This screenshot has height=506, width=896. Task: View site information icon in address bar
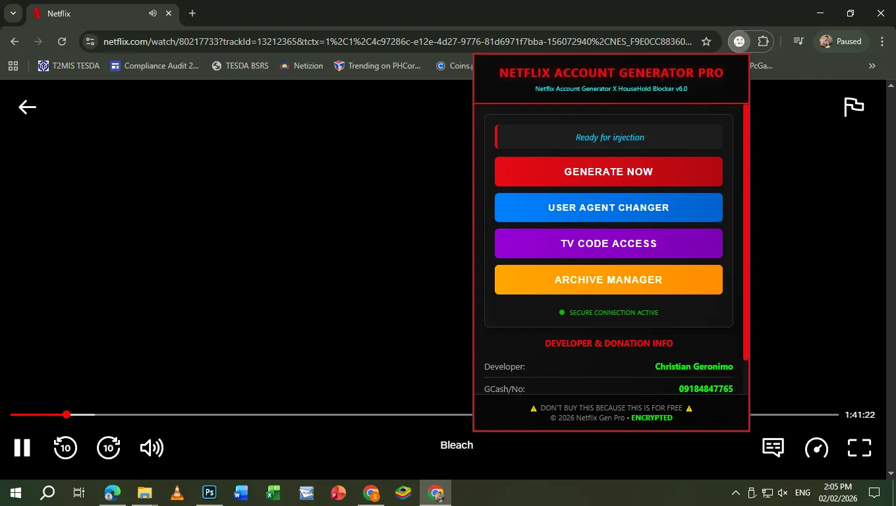90,41
